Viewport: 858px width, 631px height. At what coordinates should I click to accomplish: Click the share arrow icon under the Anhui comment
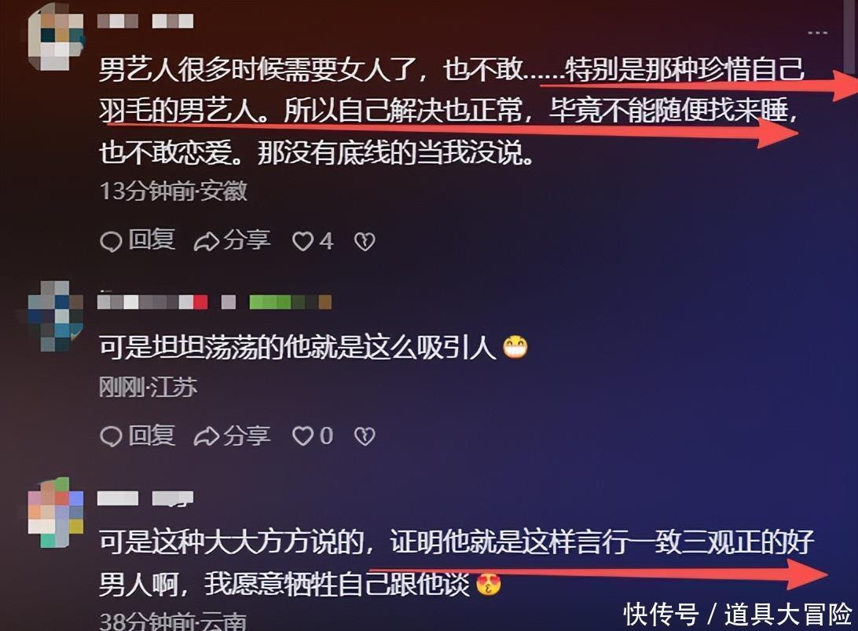pos(207,241)
